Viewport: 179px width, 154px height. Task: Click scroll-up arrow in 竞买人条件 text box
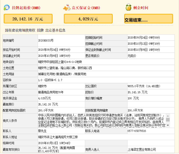168,116
